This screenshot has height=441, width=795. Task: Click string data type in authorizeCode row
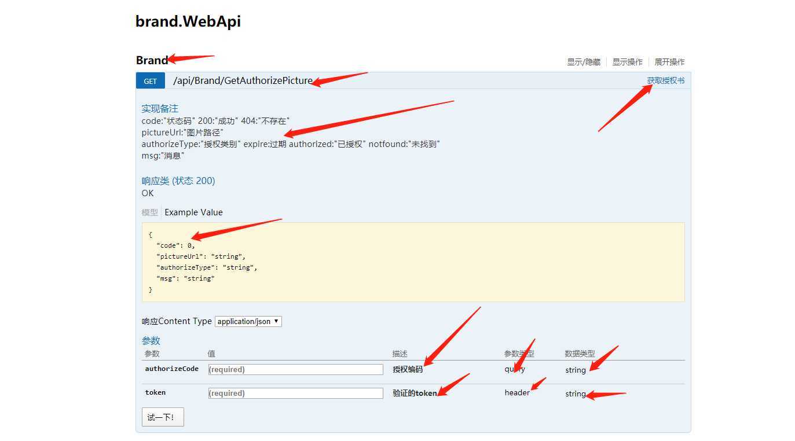(576, 370)
